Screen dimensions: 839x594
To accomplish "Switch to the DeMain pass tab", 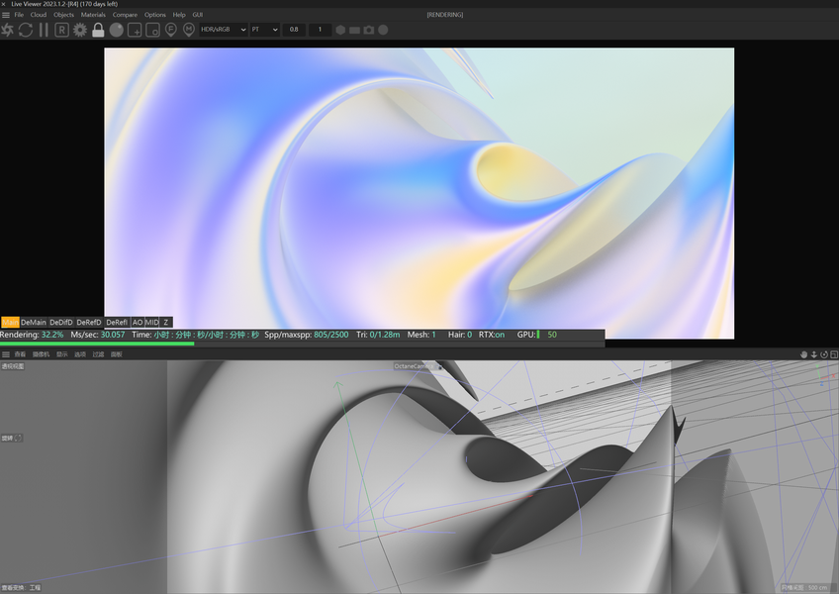I will tap(34, 322).
